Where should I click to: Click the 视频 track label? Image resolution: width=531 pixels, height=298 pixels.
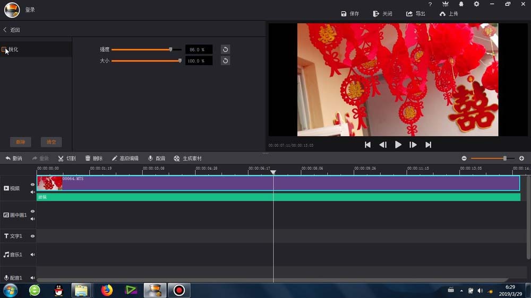(x=12, y=188)
